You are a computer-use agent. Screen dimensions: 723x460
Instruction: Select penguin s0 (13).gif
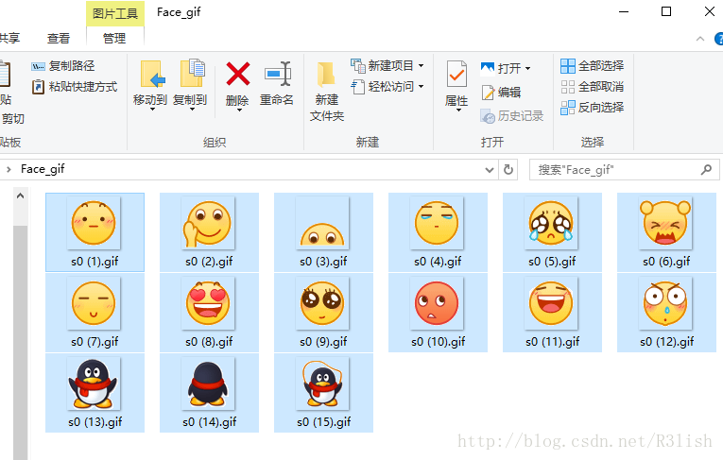coord(95,393)
